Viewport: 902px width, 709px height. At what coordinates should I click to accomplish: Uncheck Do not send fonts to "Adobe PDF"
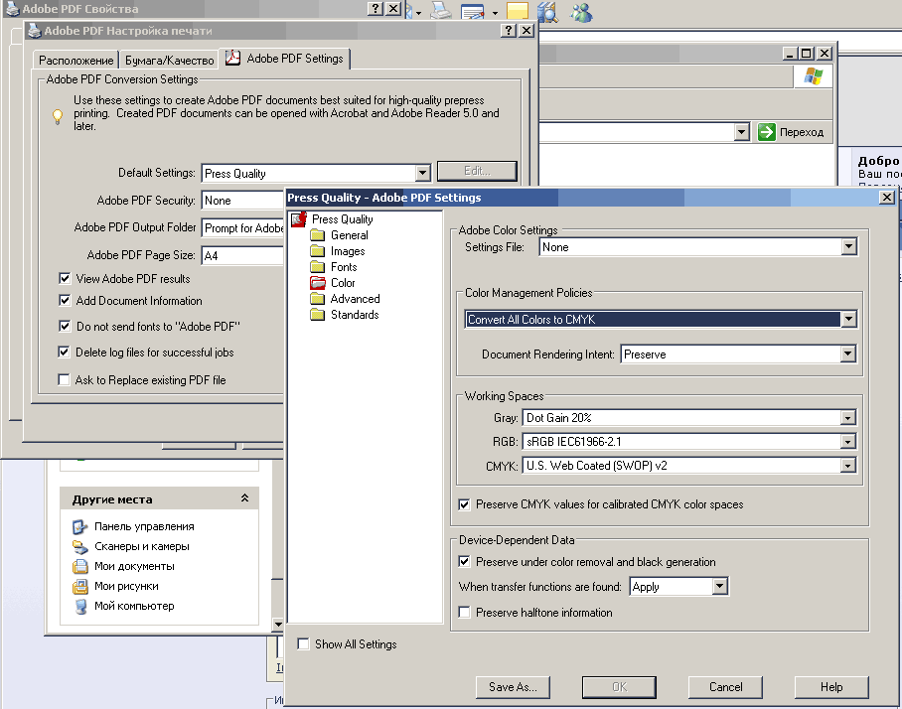pos(65,327)
